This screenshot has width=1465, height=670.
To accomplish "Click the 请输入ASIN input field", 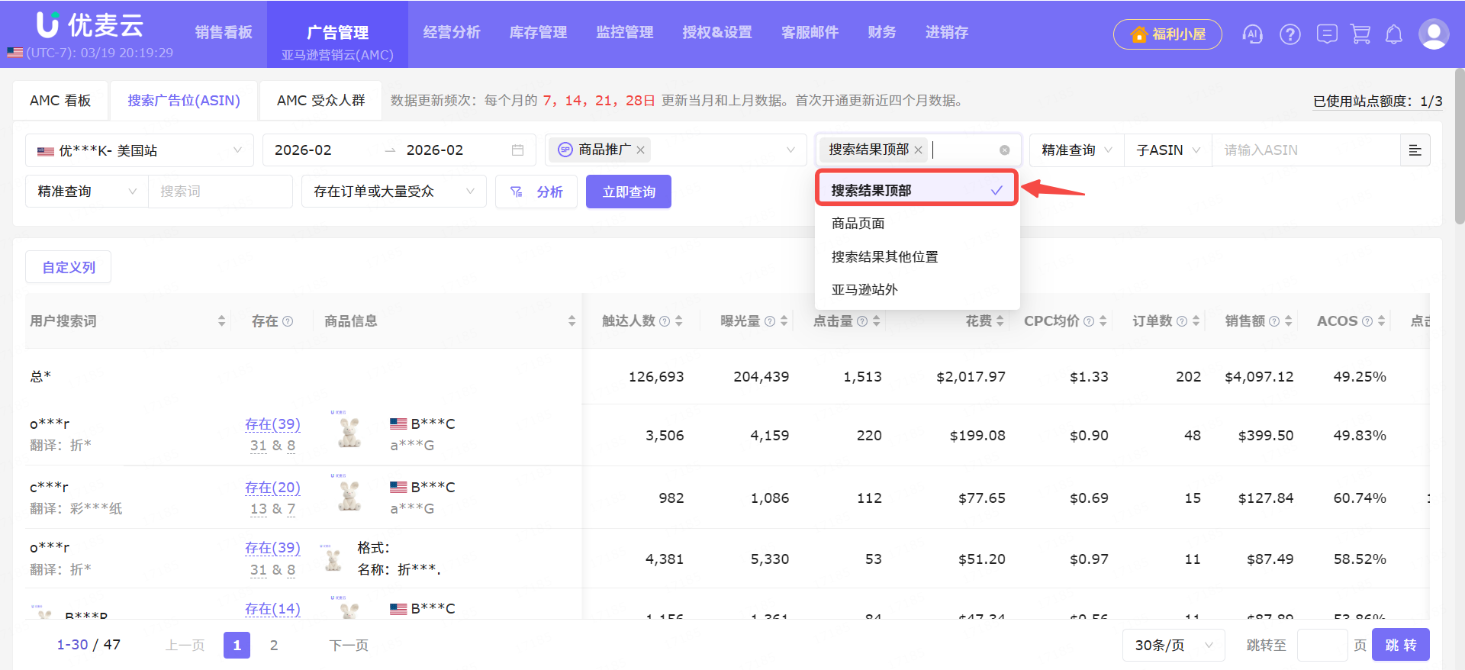I will coord(1306,150).
